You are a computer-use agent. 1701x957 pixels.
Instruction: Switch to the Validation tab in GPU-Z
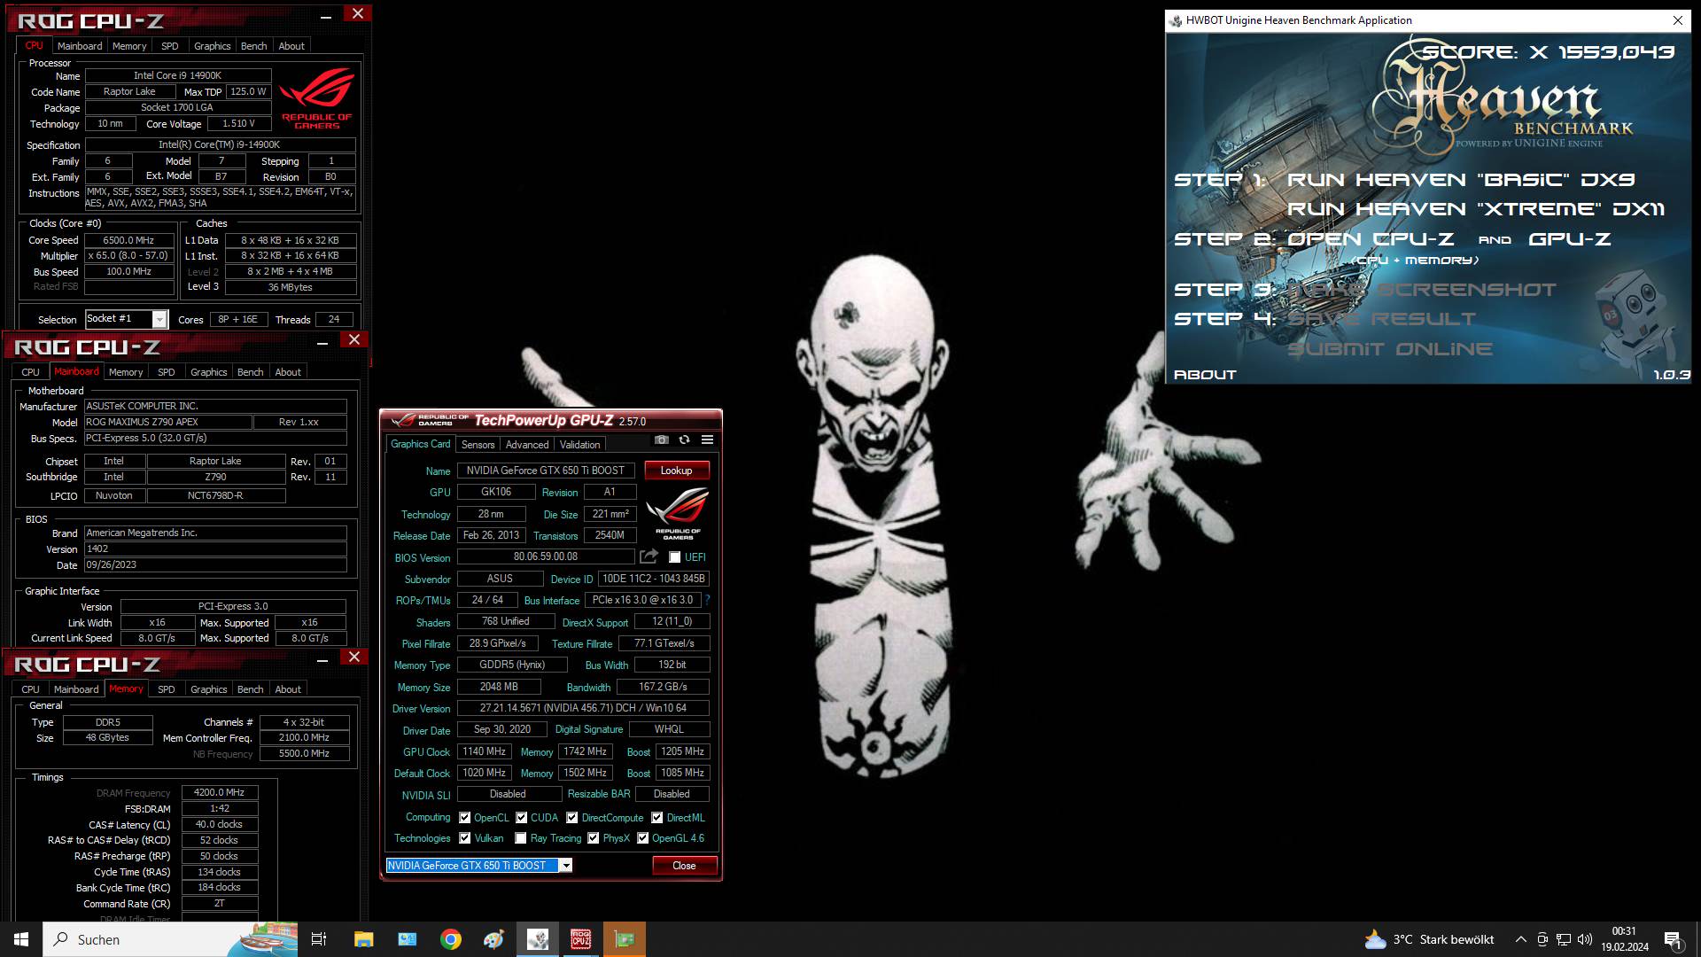point(579,445)
